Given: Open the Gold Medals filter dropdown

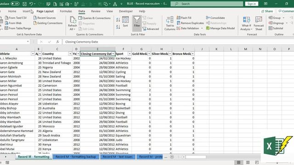Looking at the screenshot, I should [149, 54].
